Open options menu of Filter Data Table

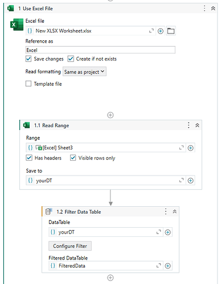(166, 211)
